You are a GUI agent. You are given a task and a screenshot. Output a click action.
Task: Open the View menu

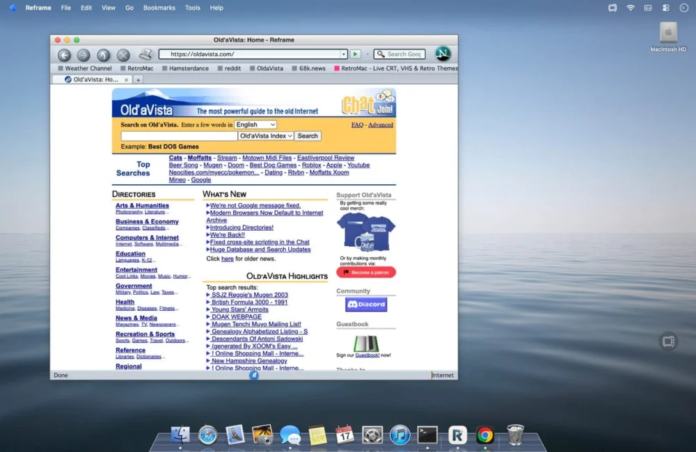109,8
